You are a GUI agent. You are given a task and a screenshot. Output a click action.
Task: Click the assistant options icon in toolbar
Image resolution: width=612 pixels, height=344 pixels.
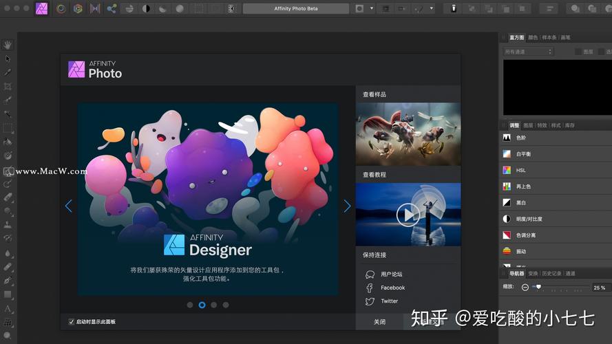(x=454, y=8)
